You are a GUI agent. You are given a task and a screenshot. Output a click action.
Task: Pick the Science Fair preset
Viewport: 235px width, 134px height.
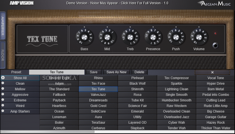pos(137,106)
